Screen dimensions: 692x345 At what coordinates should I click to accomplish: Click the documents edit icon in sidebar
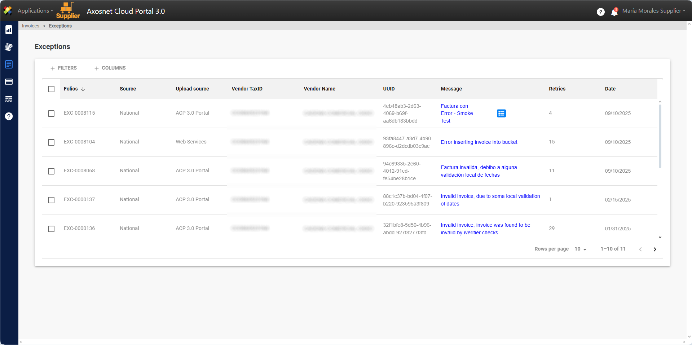(x=9, y=47)
